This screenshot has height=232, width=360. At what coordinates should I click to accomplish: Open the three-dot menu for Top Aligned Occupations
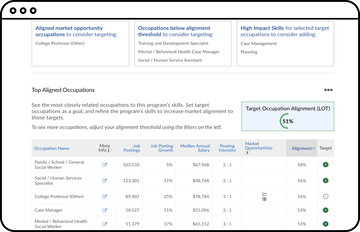(x=328, y=90)
